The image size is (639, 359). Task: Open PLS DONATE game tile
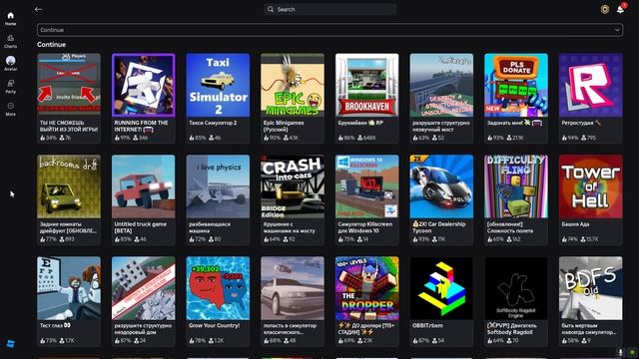[516, 98]
